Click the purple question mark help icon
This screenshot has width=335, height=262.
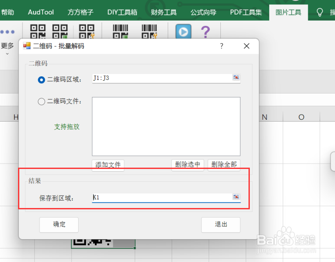(205, 32)
